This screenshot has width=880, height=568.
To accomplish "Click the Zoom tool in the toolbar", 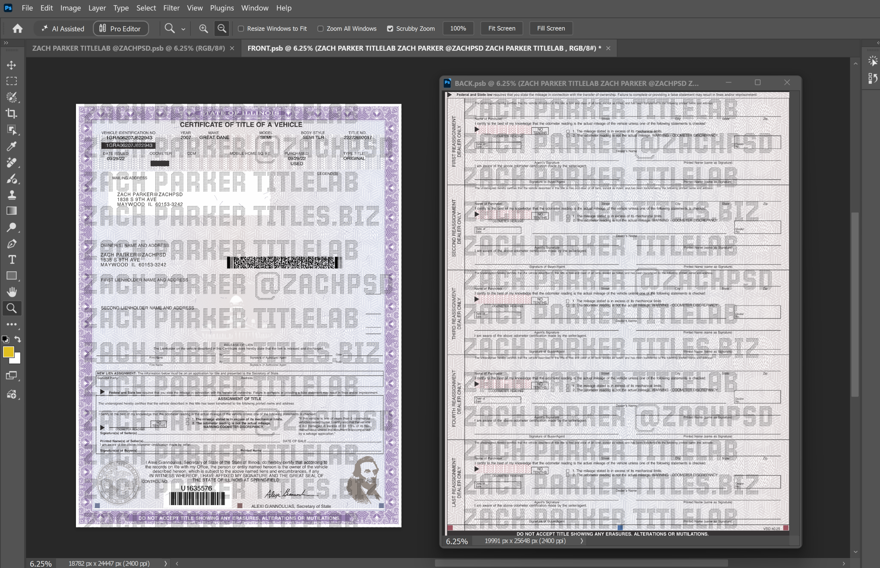I will click(x=11, y=308).
